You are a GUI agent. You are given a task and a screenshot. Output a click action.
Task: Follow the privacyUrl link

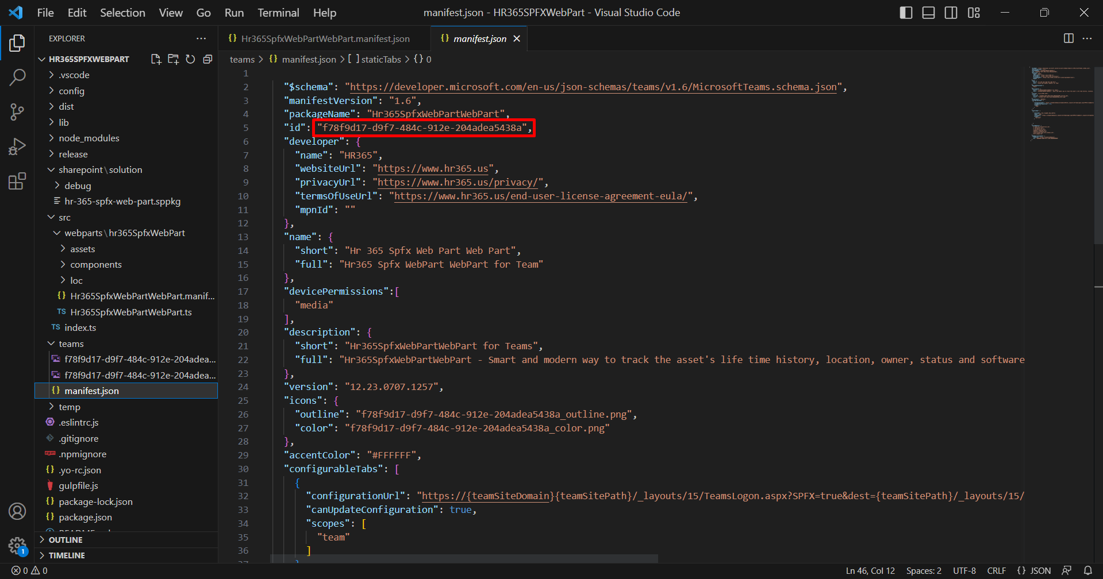(458, 183)
